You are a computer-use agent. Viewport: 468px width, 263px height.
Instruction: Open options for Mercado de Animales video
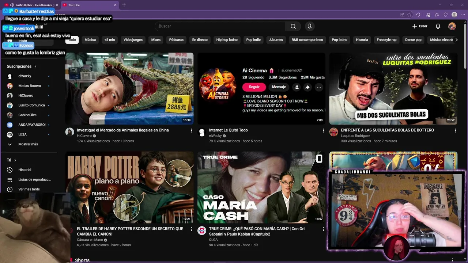pos(191,130)
